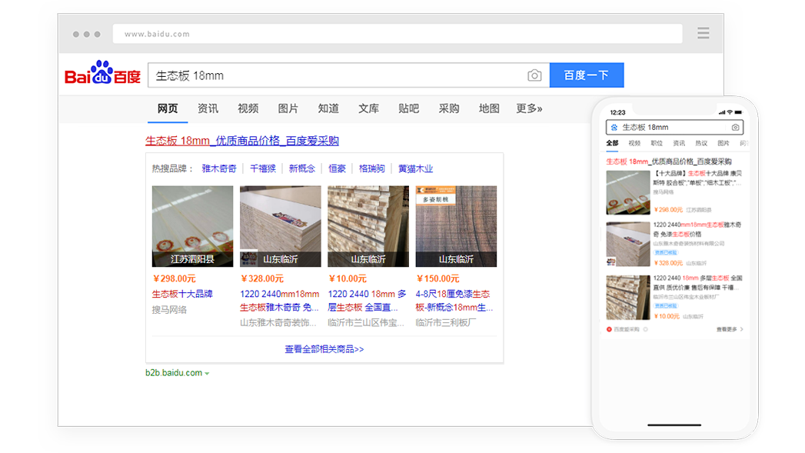Switch to the phone's 图片 tab
805x453 pixels.
click(724, 143)
